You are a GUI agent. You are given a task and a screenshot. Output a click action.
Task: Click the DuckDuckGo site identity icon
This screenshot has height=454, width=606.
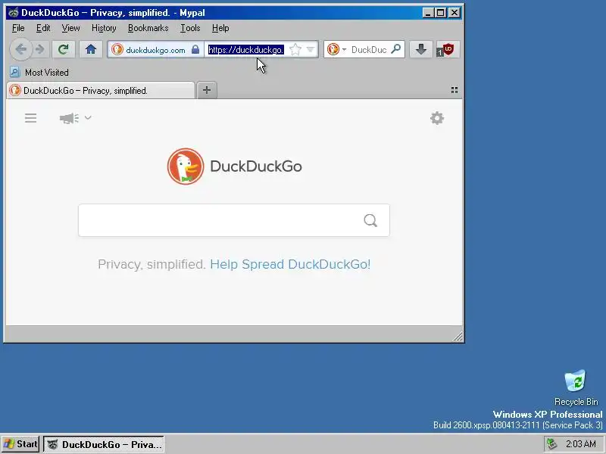click(117, 49)
